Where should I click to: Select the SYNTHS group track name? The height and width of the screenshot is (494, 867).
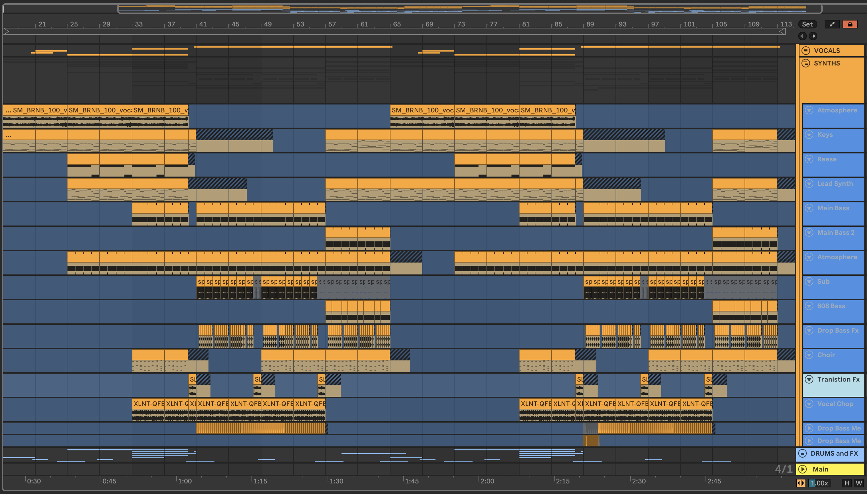827,63
